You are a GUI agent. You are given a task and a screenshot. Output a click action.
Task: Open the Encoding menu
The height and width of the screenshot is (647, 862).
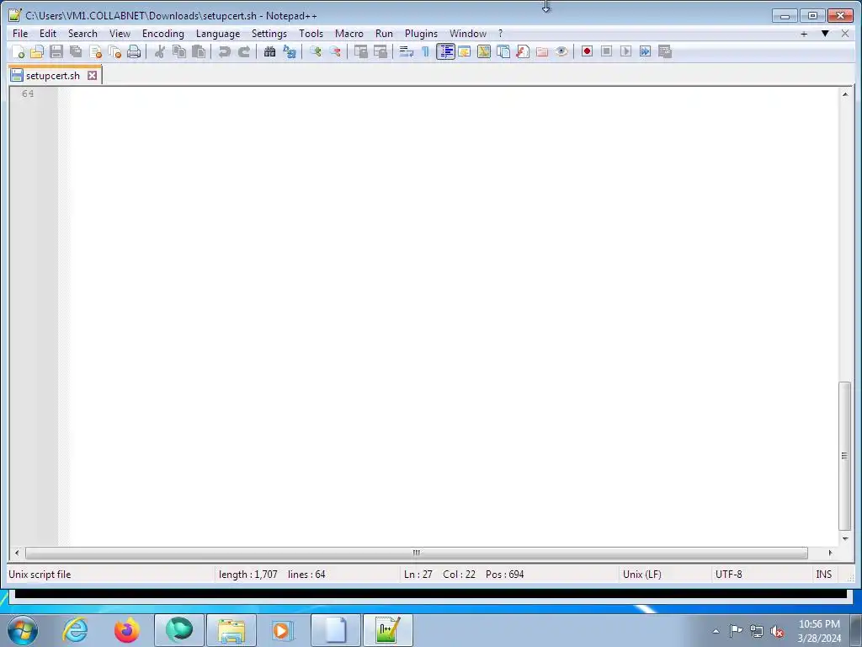(162, 34)
